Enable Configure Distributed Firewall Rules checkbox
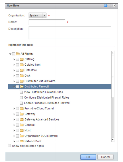 coord(21,98)
